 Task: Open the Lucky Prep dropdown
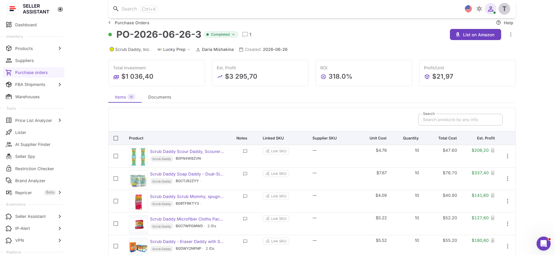click(174, 49)
